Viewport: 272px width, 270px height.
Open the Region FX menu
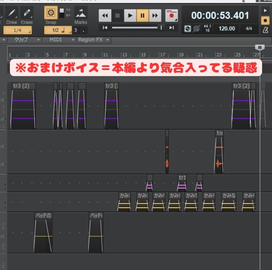[94, 40]
